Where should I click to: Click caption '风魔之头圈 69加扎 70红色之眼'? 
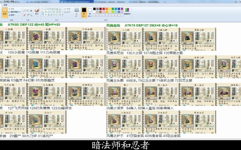click(149, 80)
